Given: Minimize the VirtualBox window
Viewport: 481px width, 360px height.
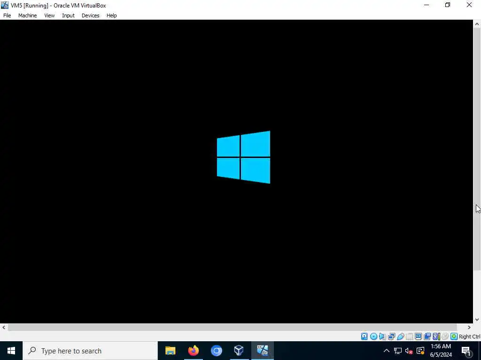Looking at the screenshot, I should tap(427, 5).
